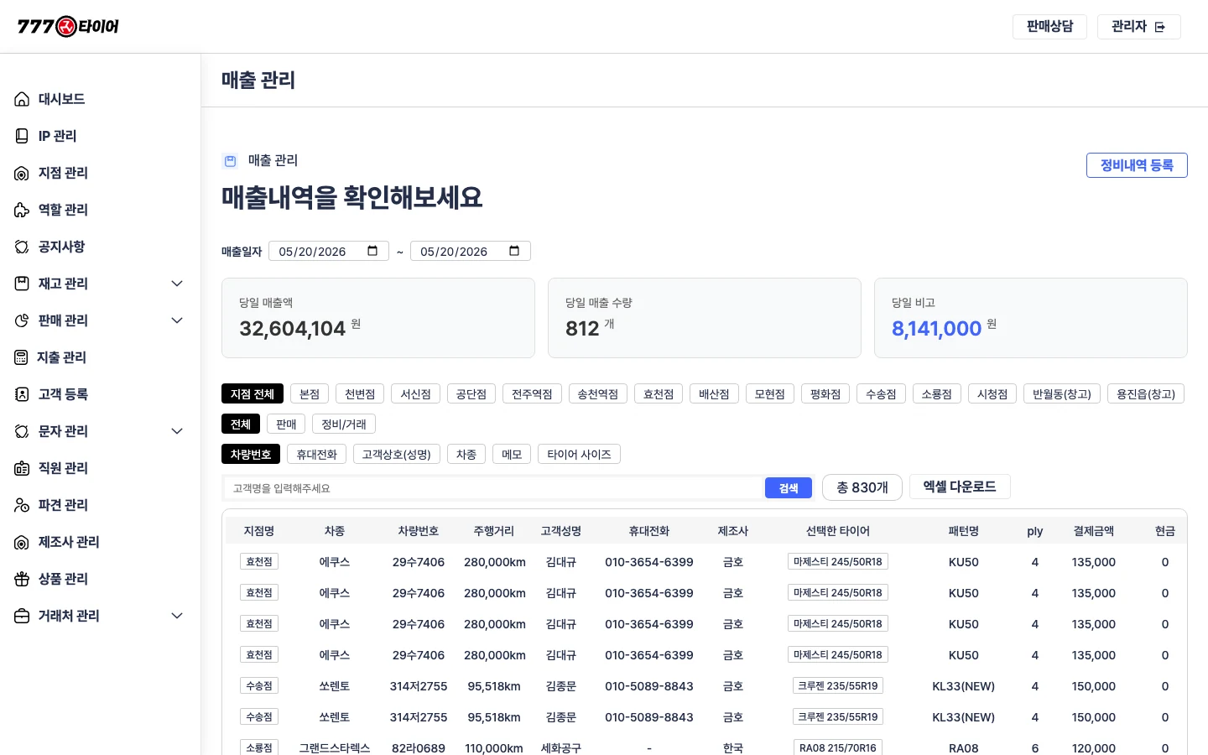Click the 문자 관리 sidebar icon
This screenshot has width=1208, height=755.
(x=22, y=431)
